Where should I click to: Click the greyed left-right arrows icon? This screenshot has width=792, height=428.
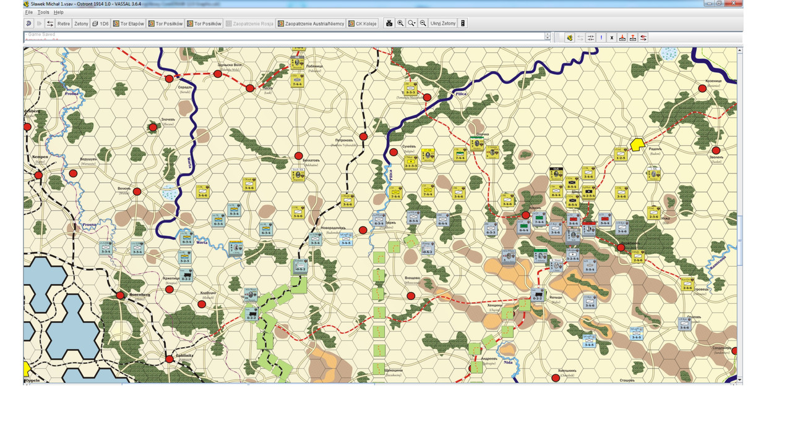point(580,38)
